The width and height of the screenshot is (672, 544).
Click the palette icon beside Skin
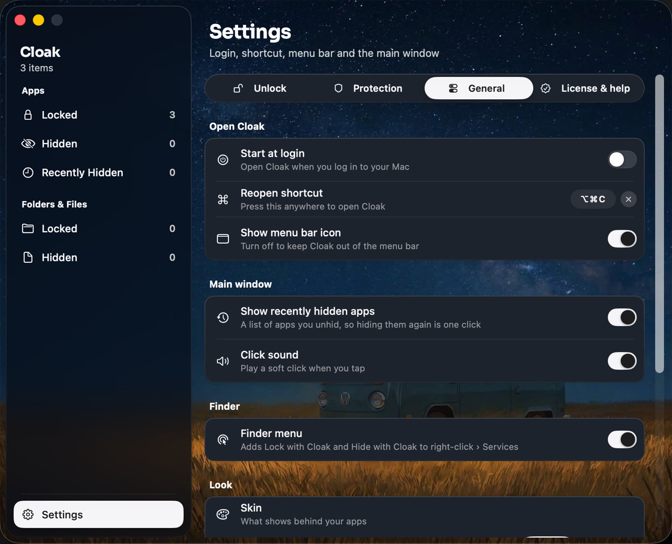tap(223, 514)
